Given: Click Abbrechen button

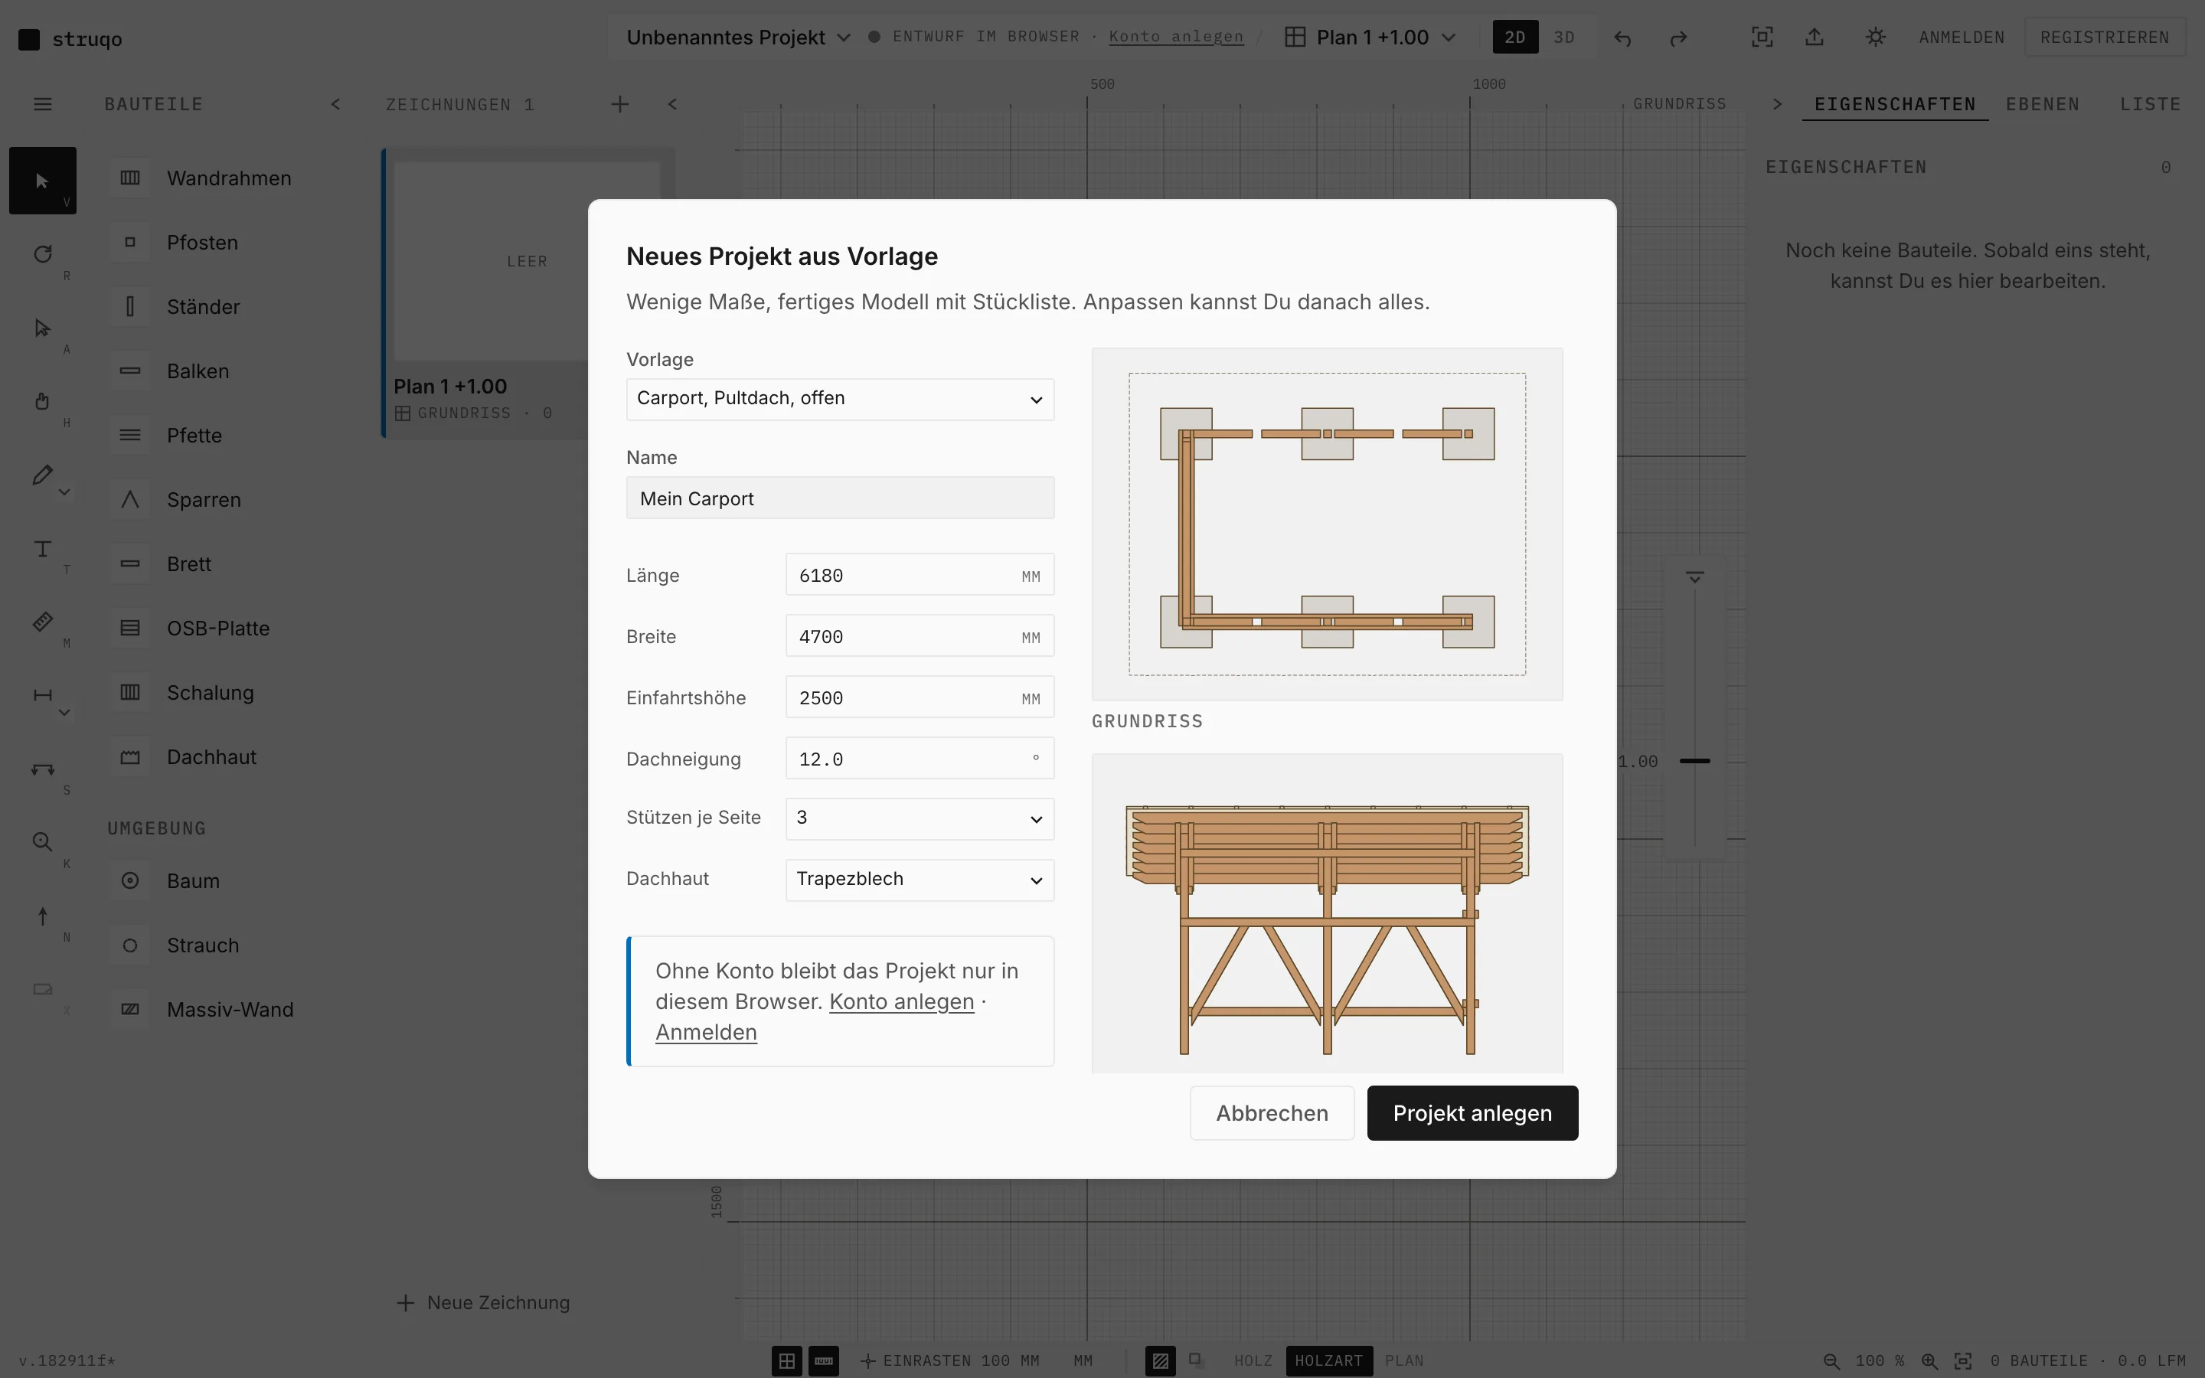Looking at the screenshot, I should (1272, 1113).
